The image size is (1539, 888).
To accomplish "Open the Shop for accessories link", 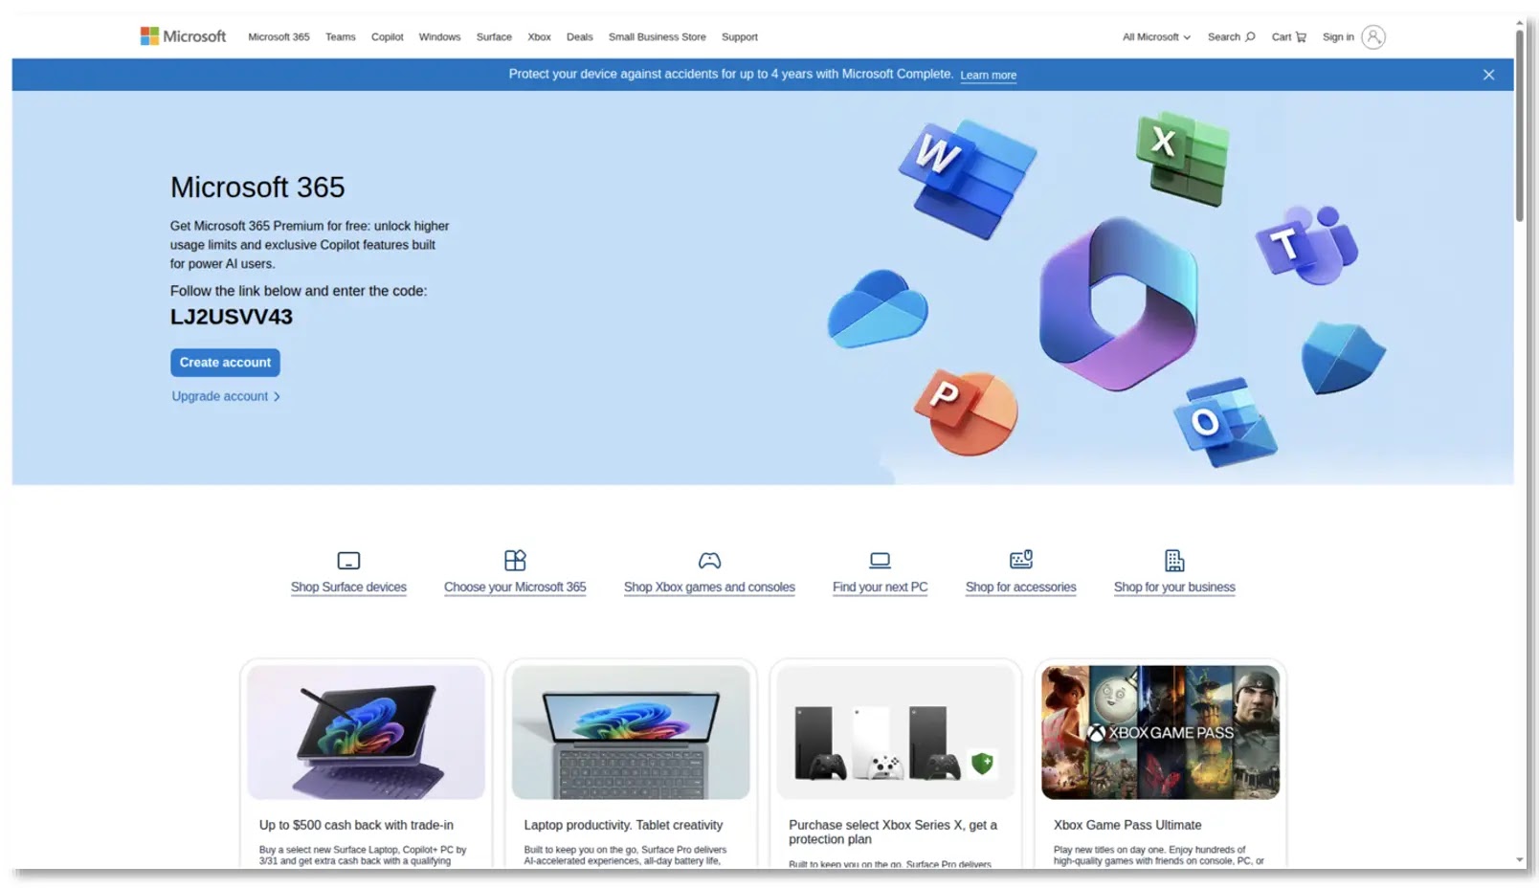I will [x=1020, y=588].
